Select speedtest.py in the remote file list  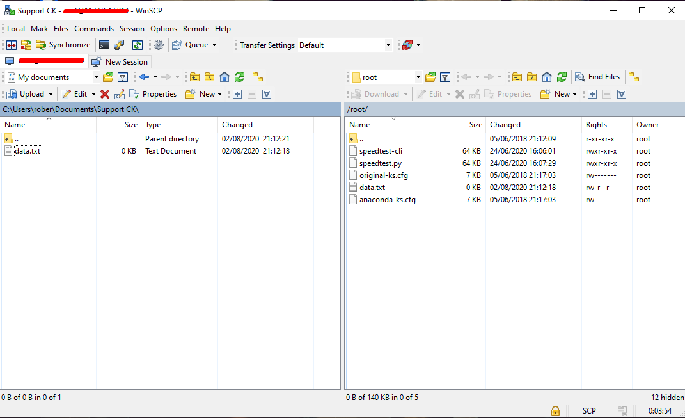[381, 163]
